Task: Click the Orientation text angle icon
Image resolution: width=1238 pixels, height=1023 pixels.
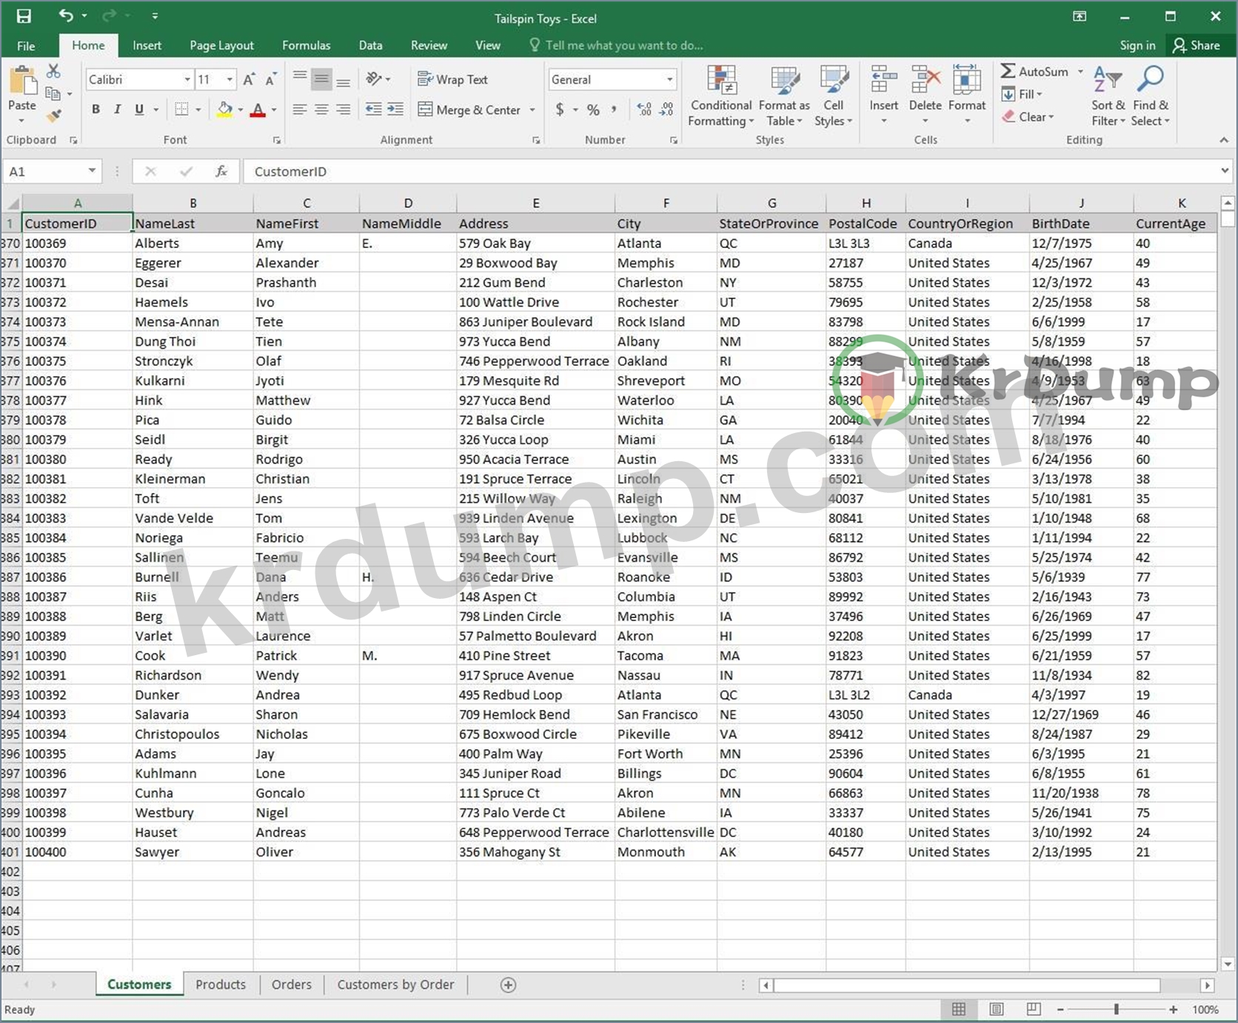Action: click(374, 78)
